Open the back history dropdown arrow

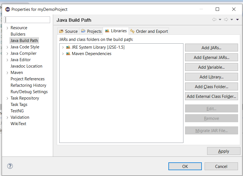220,20
